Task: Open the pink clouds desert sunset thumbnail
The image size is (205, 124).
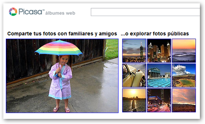Action: pos(184,100)
